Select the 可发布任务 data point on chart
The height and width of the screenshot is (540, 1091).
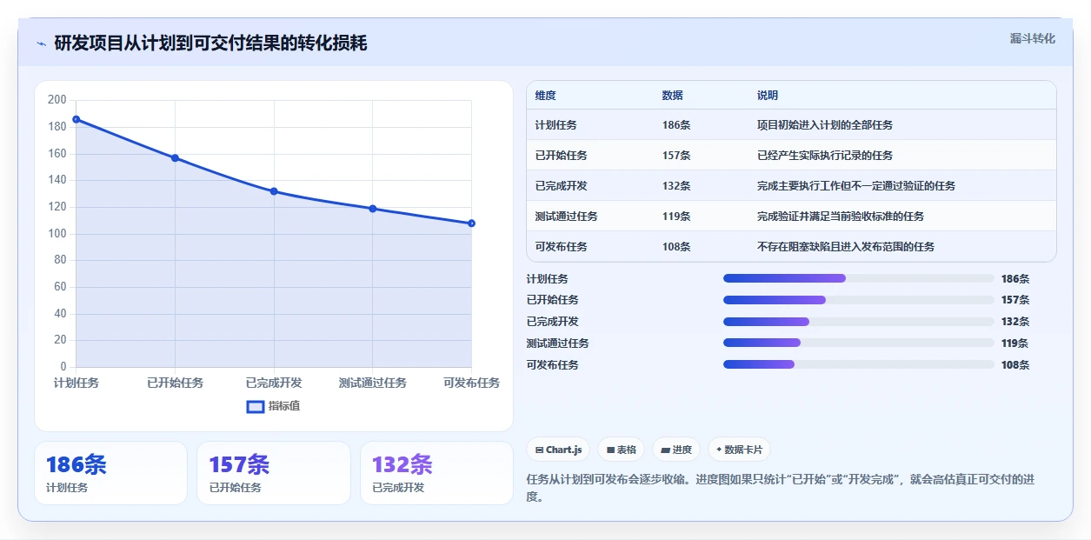[x=471, y=223]
